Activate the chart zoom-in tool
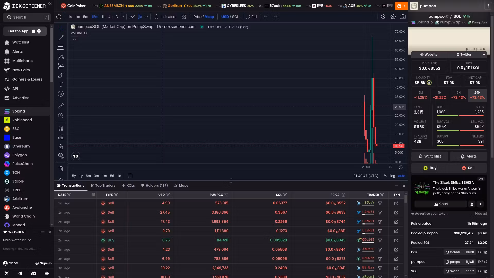Screen dimensions: 494x278 click(61, 115)
